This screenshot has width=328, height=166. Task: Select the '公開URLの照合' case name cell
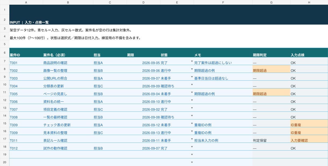pyautogui.click(x=68, y=77)
